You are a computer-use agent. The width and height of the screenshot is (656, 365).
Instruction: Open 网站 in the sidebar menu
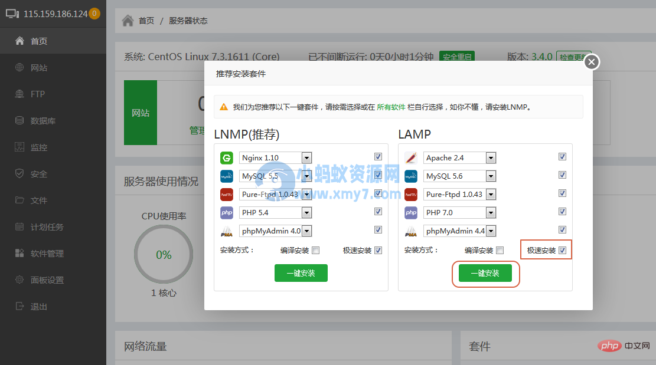[53, 67]
